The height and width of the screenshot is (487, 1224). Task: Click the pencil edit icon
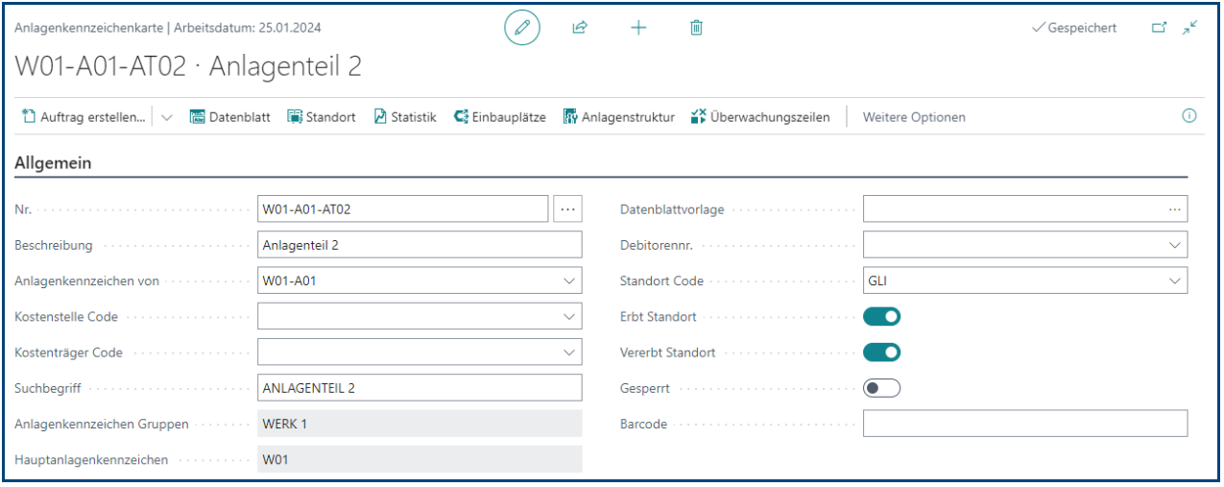coord(522,28)
